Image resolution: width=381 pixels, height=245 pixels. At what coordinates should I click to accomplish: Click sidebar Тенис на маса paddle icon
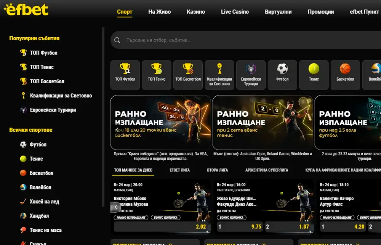coord(23,230)
